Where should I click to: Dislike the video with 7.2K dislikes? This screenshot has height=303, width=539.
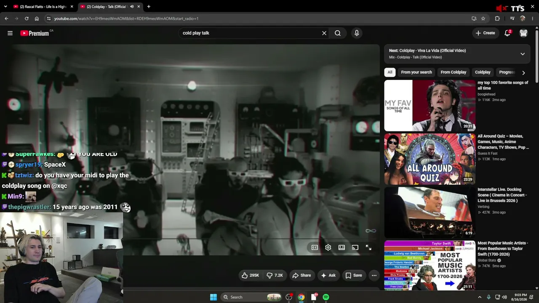tap(275, 275)
